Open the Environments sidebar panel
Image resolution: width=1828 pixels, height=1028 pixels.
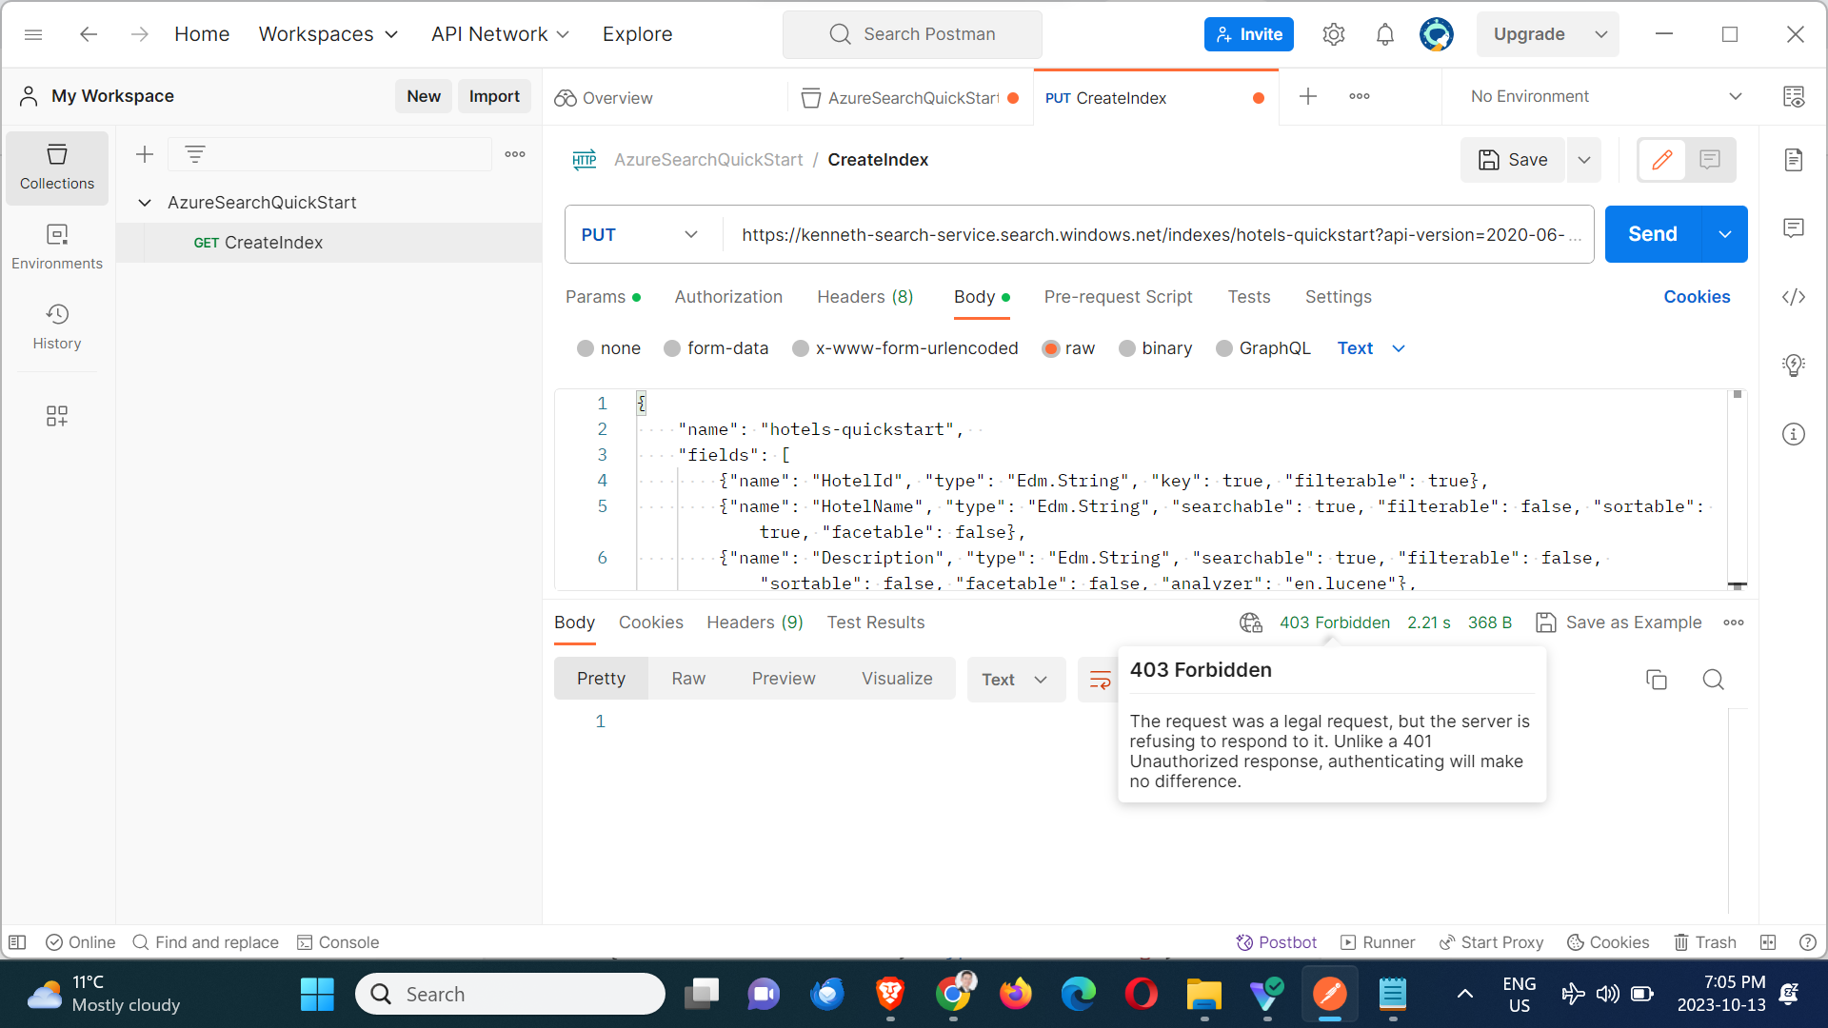point(57,247)
